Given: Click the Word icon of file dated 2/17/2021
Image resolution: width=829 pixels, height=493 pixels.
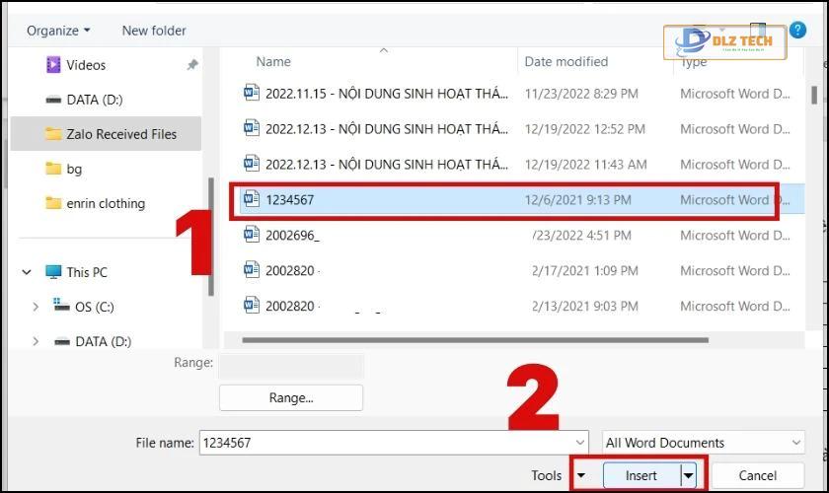Looking at the screenshot, I should coord(251,269).
